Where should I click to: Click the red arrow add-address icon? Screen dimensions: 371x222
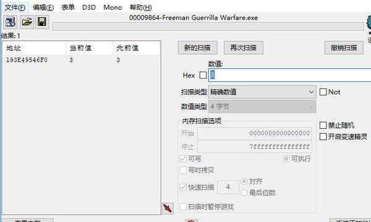coord(168,208)
